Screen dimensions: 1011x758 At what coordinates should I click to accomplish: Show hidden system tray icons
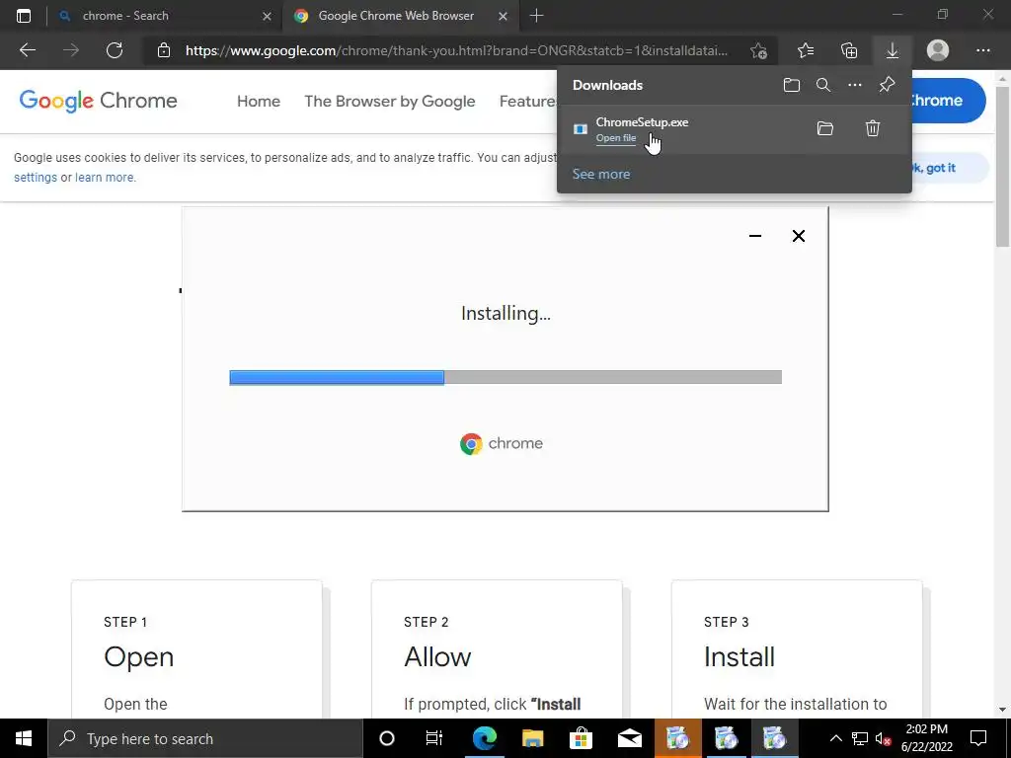click(x=835, y=738)
